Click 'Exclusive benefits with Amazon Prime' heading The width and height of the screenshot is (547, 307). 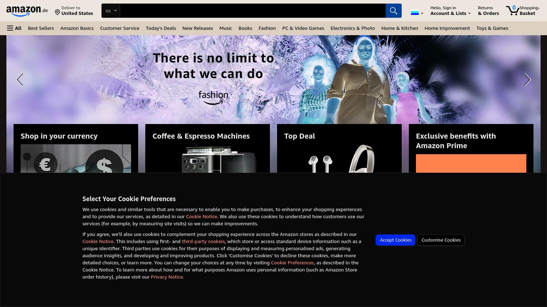(x=456, y=141)
